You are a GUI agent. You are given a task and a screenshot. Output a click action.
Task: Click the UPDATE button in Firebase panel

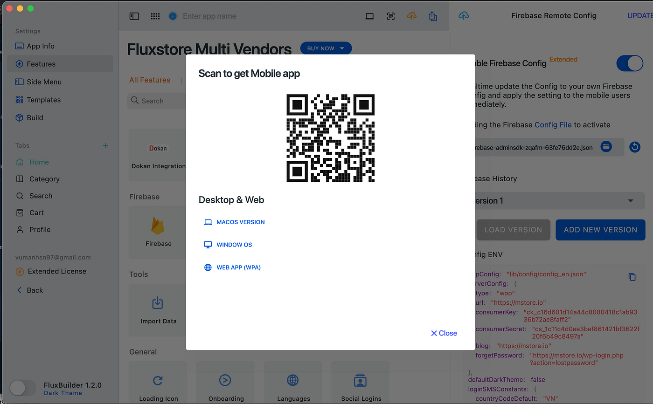(x=640, y=15)
